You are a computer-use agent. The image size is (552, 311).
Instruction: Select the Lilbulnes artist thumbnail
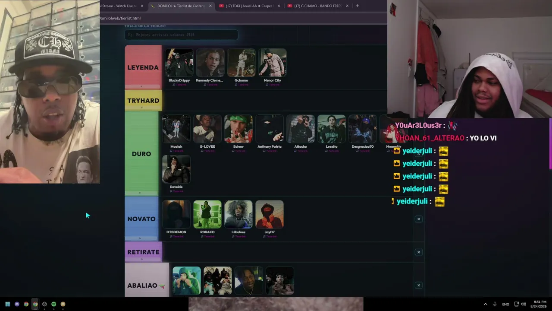tap(238, 214)
